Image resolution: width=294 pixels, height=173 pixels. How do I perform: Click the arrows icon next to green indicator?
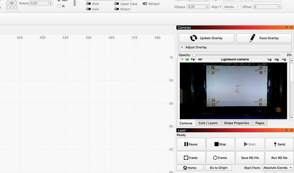(193, 59)
